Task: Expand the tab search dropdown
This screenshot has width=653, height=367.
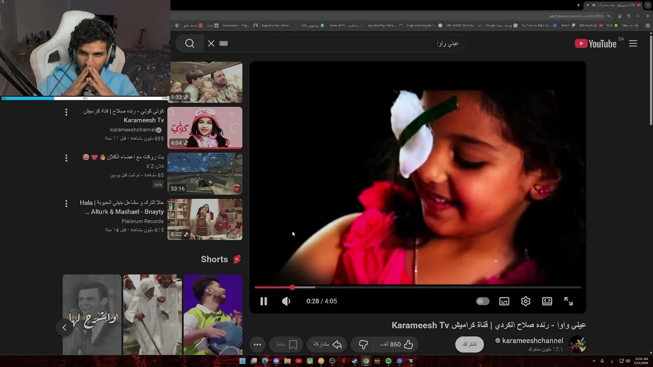Action: (648, 5)
